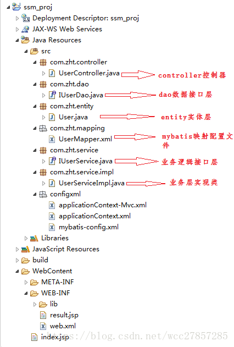Collapse the com.zht.service.impl package

[35, 172]
